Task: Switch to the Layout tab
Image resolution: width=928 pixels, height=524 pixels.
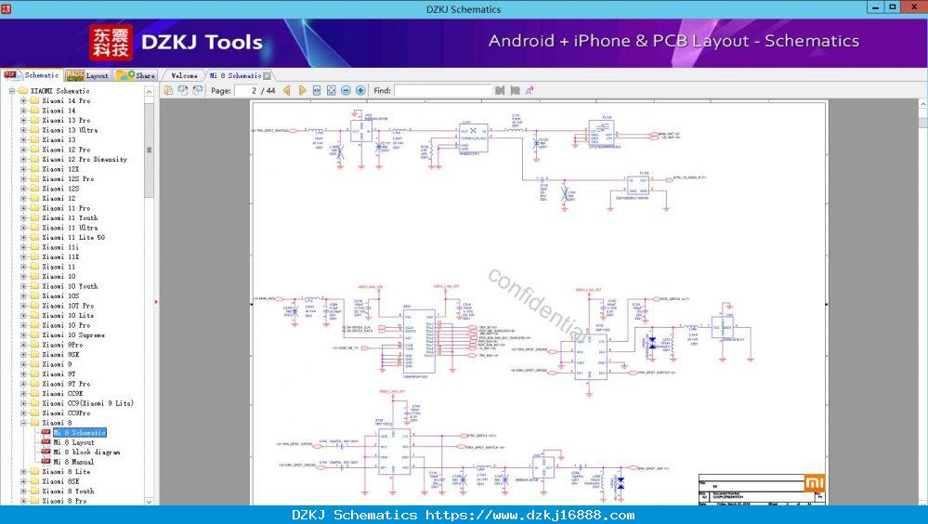Action: click(87, 75)
